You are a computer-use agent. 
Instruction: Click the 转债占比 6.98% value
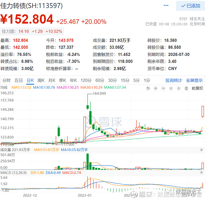pyautogui.click(x=27, y=61)
